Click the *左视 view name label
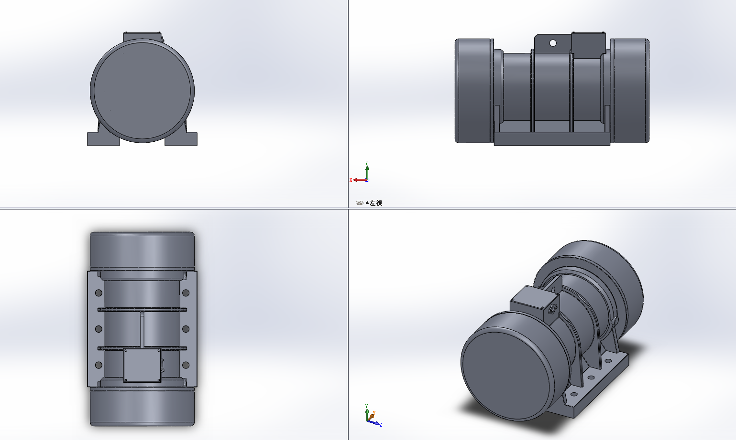The height and width of the screenshot is (440, 736). point(374,203)
